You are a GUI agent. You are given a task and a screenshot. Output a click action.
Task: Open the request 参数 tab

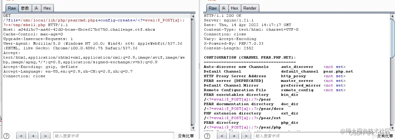pos(25,8)
